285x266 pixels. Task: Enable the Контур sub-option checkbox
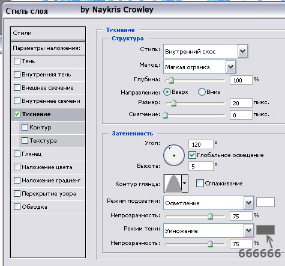25,127
